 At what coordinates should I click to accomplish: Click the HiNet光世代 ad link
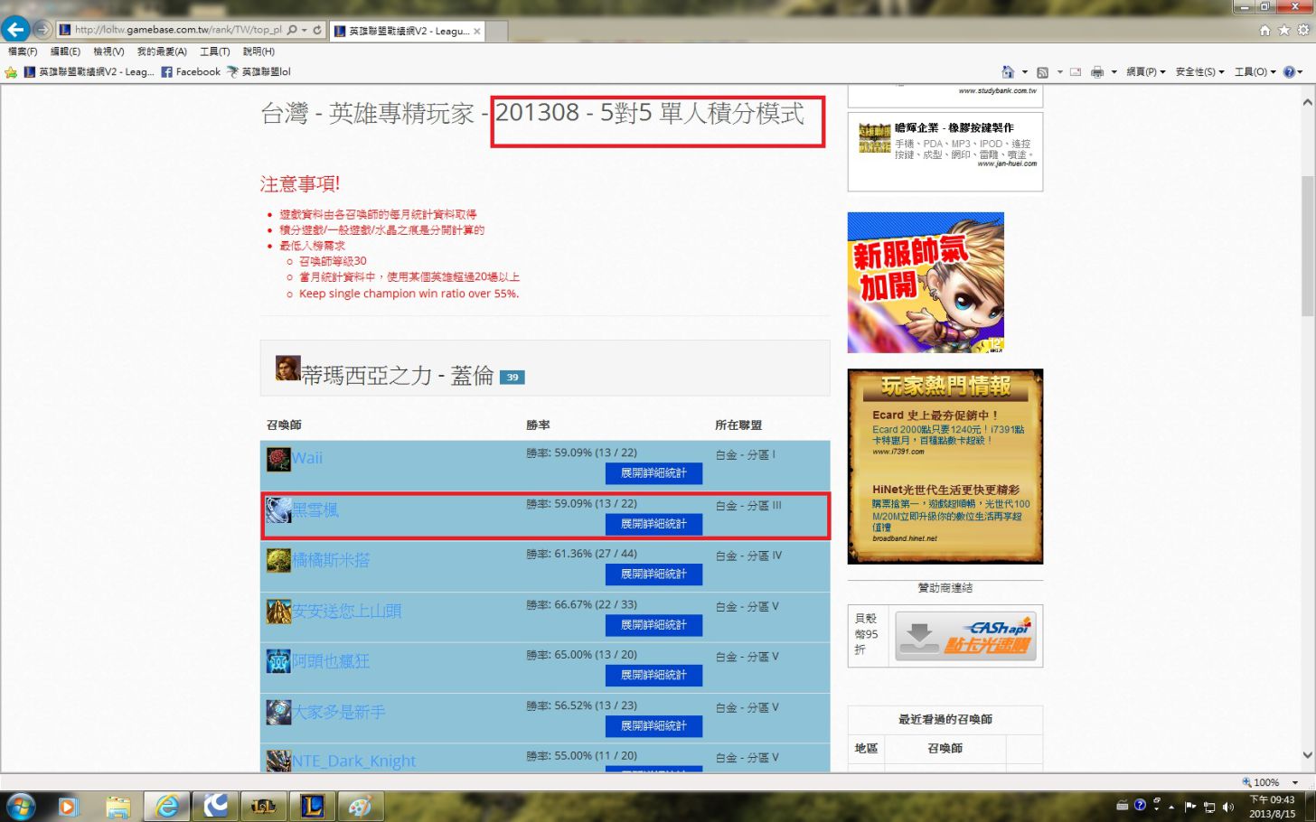(945, 490)
